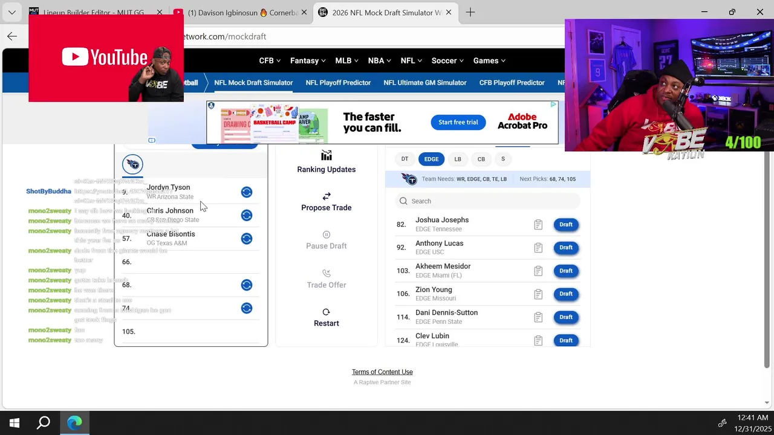
Task: Filter players by LB position
Action: tap(458, 159)
